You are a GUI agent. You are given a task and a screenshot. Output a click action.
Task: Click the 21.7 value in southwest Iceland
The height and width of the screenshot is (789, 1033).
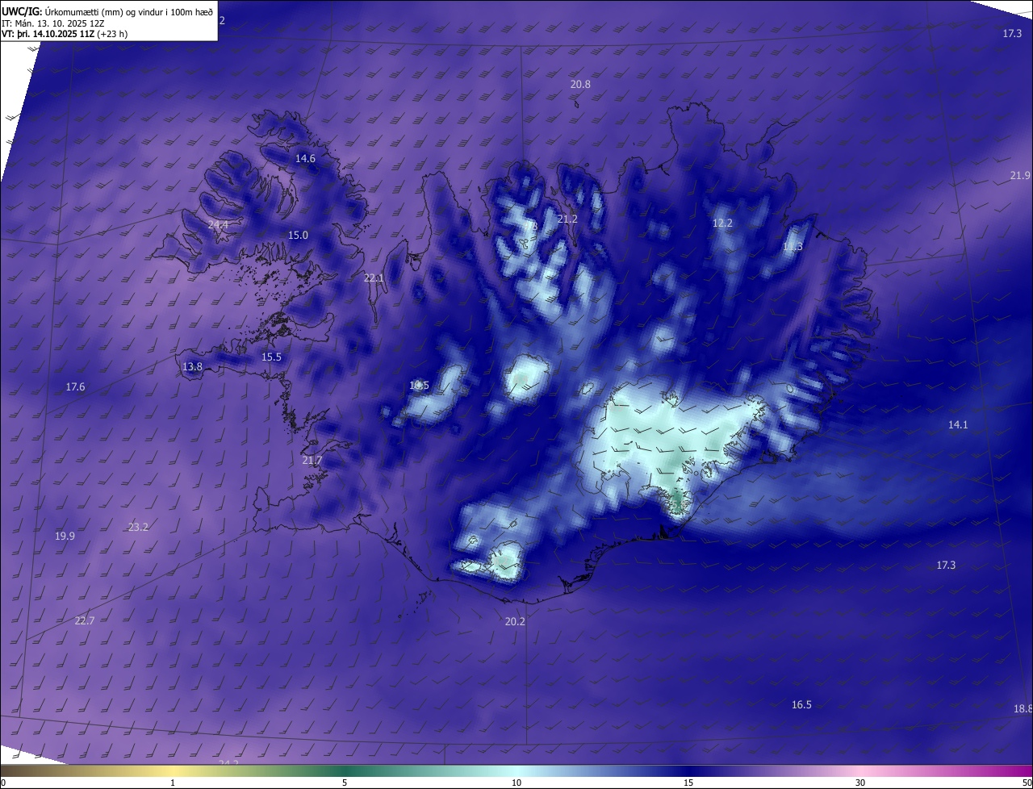coord(312,461)
